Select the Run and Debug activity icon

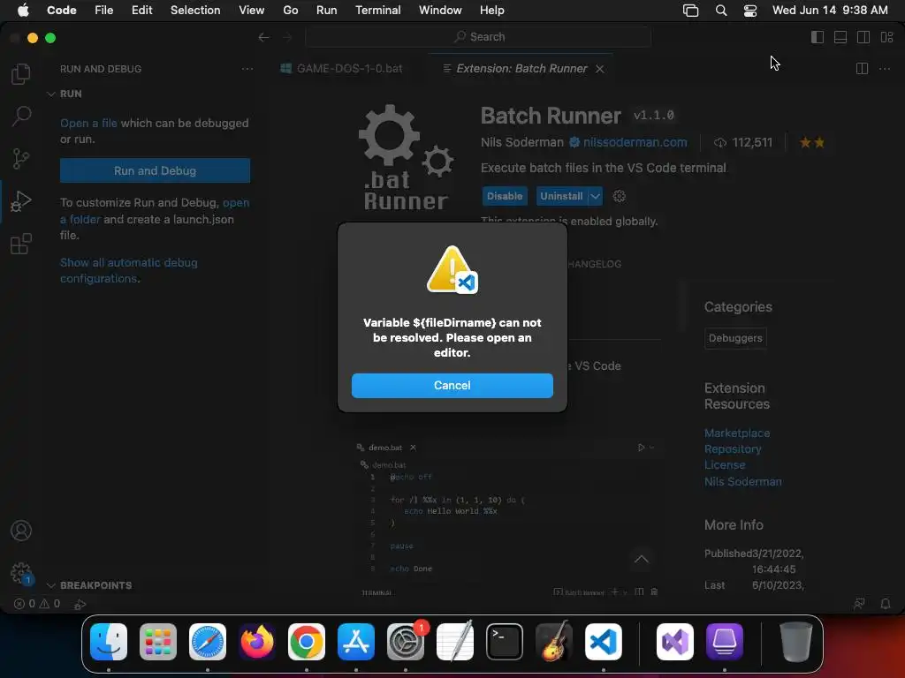pyautogui.click(x=21, y=201)
